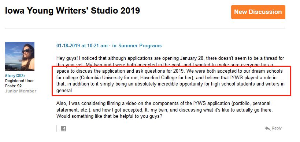The width and height of the screenshot is (300, 142).
Task: Click inside the red highlighted paragraph
Action: point(171,81)
